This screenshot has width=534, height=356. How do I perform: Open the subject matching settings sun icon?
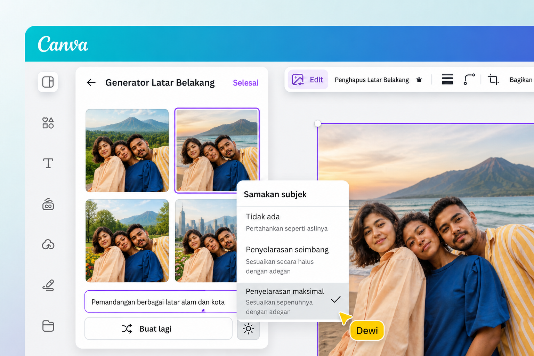(x=248, y=329)
